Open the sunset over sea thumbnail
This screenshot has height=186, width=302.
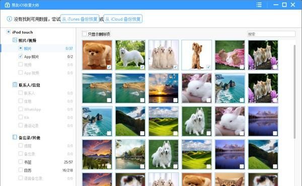click(163, 88)
